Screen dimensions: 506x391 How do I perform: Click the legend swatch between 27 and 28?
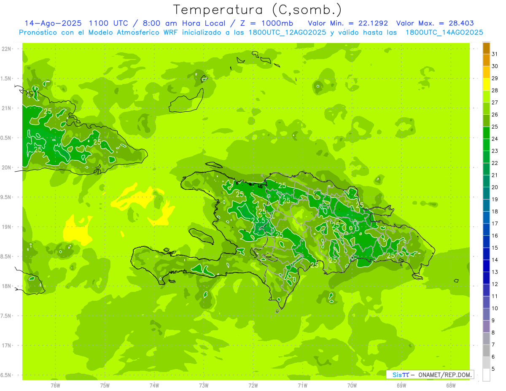tap(486, 97)
